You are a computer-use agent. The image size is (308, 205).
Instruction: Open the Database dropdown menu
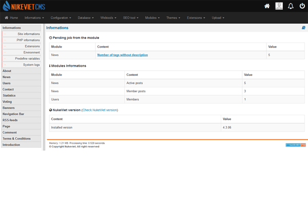pyautogui.click(x=85, y=18)
